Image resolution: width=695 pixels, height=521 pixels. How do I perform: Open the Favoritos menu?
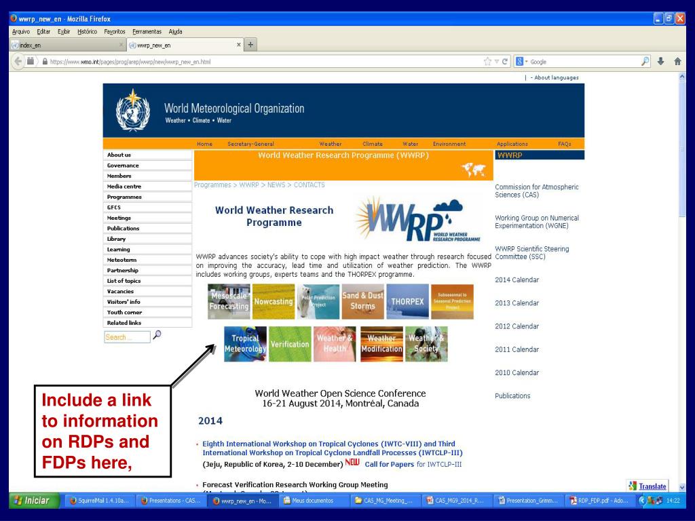[x=115, y=31]
